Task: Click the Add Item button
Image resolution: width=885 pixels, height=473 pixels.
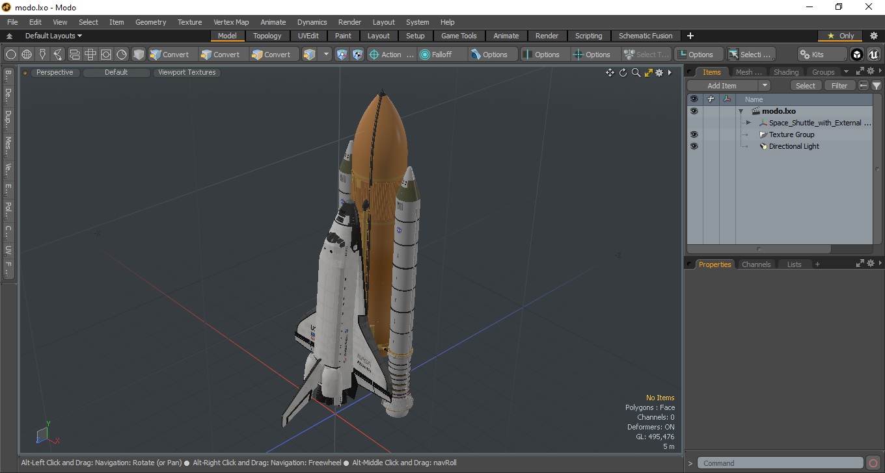Action: point(722,86)
